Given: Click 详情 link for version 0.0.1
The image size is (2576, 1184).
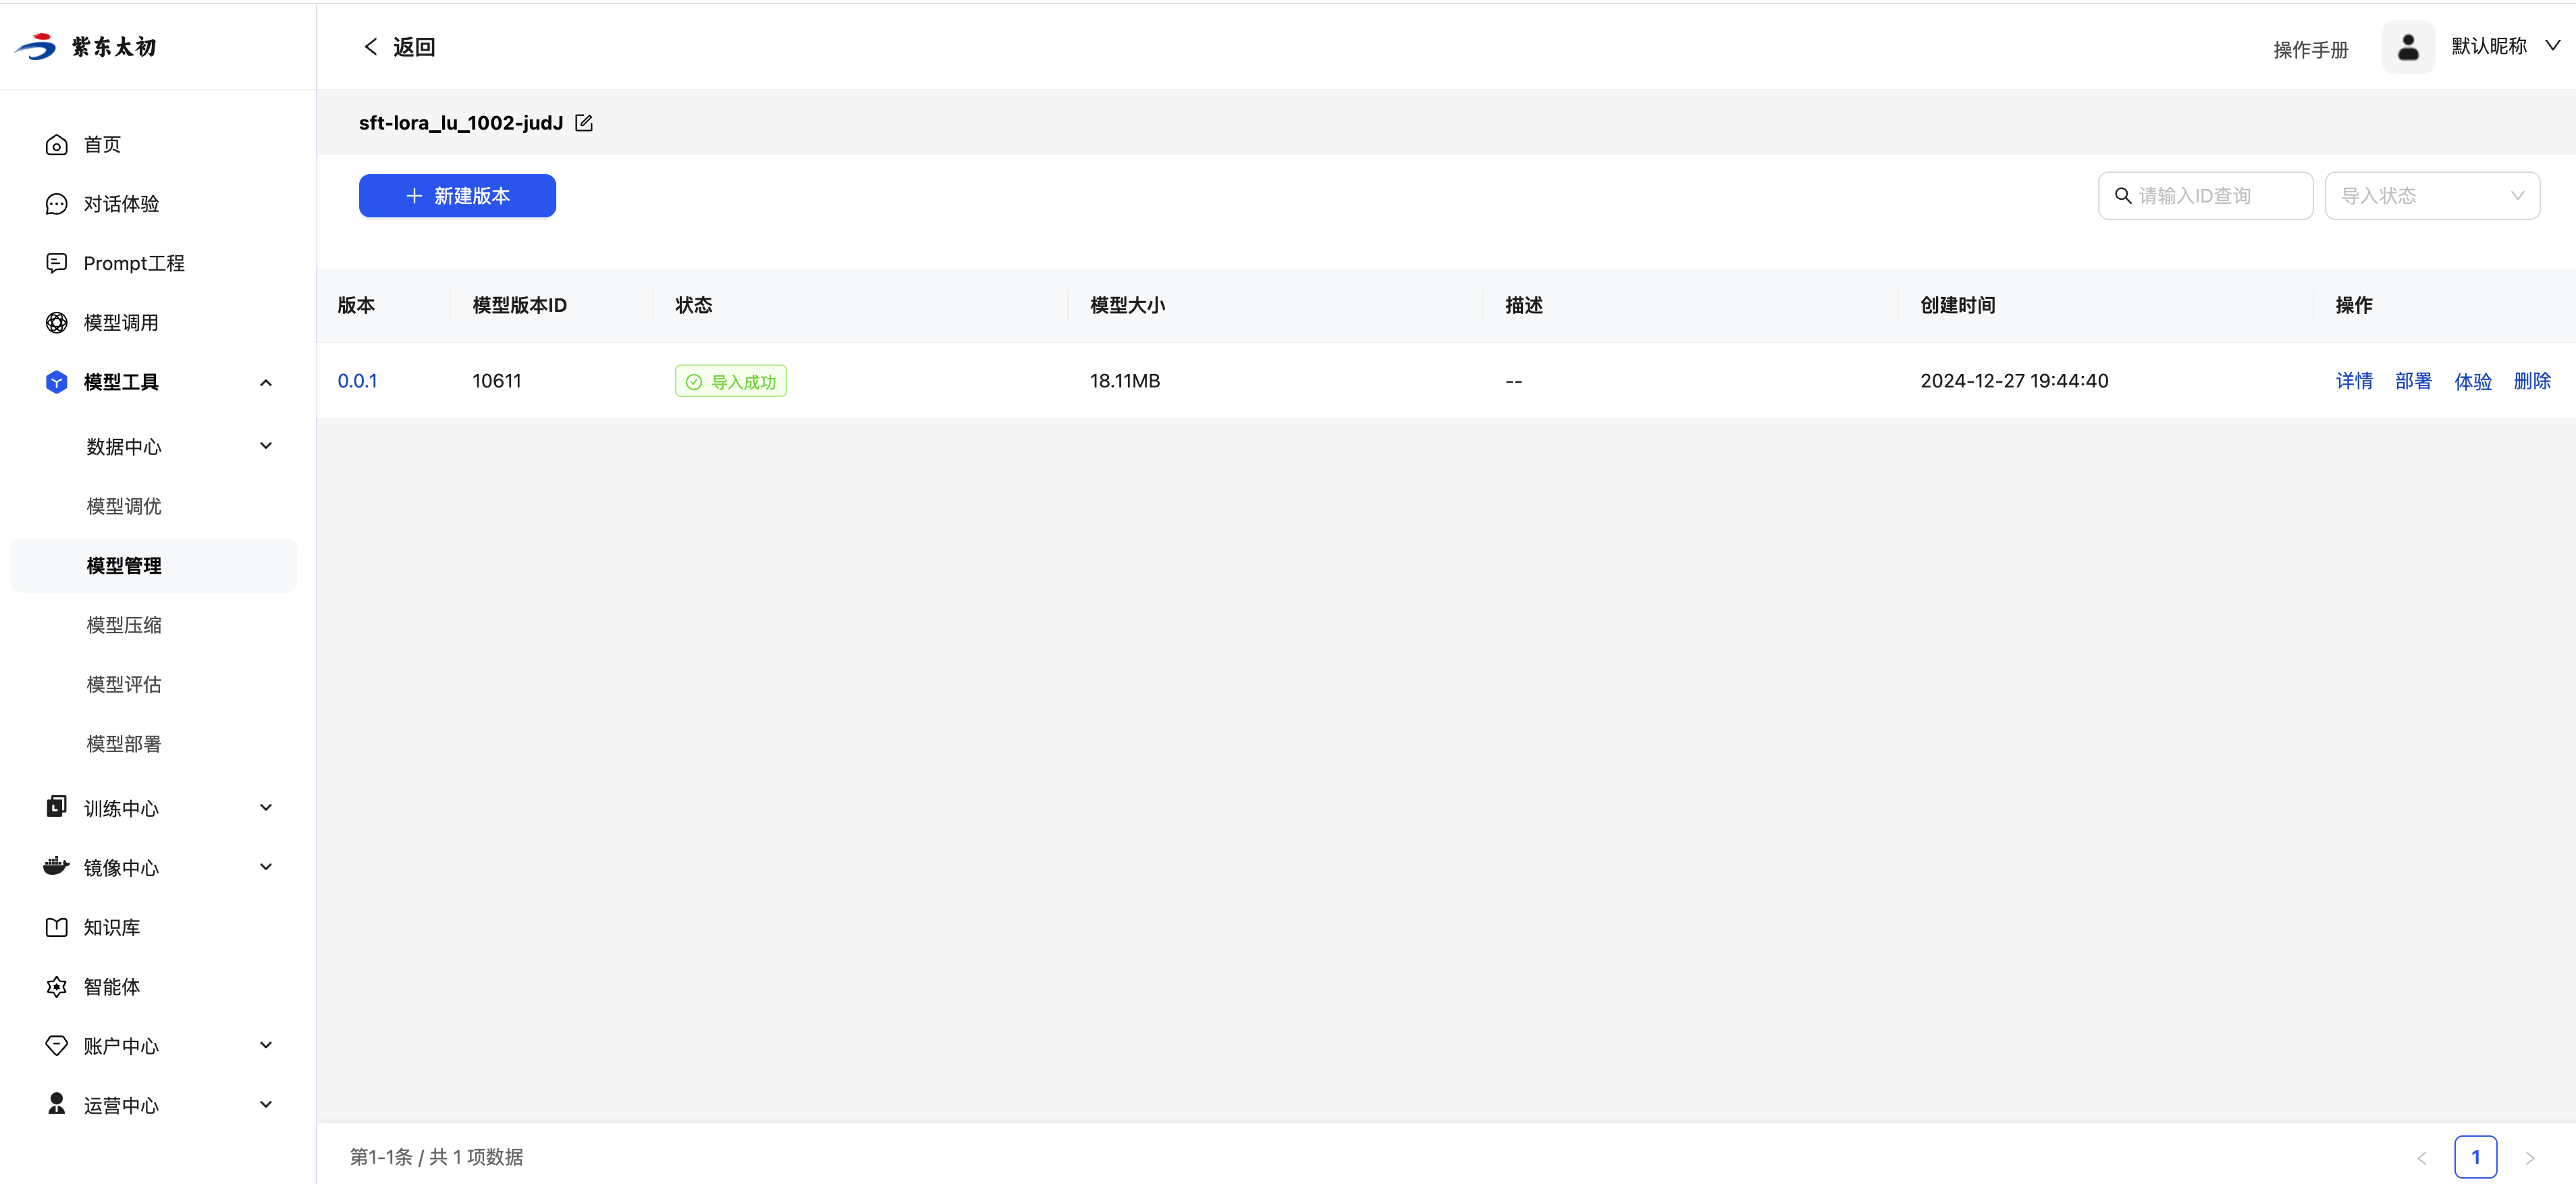Looking at the screenshot, I should point(2353,381).
